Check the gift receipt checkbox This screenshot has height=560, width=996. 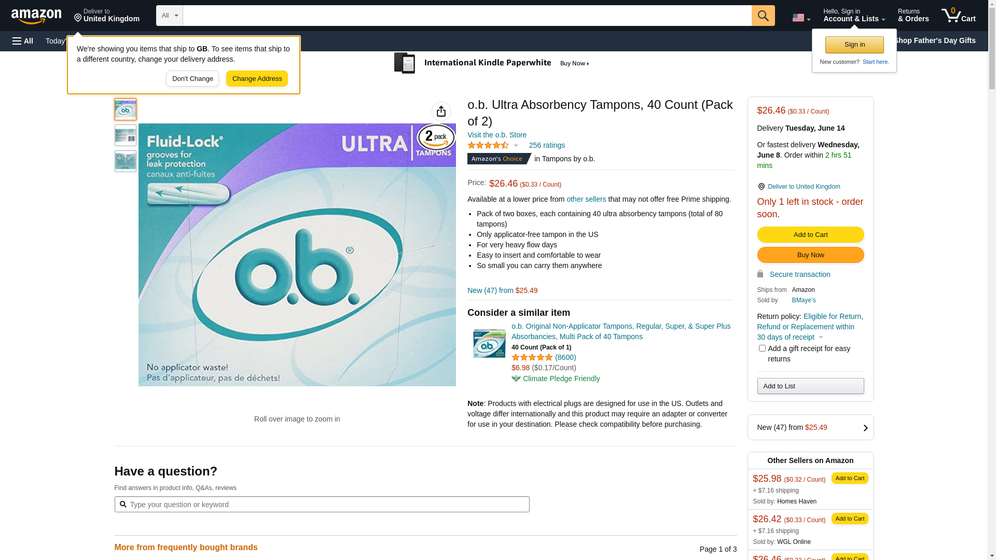[x=762, y=348]
